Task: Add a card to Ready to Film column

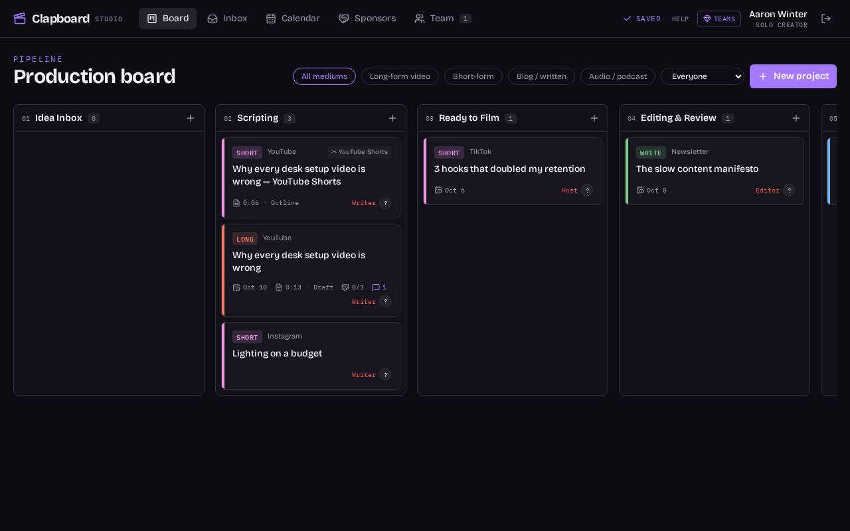Action: 594,118
